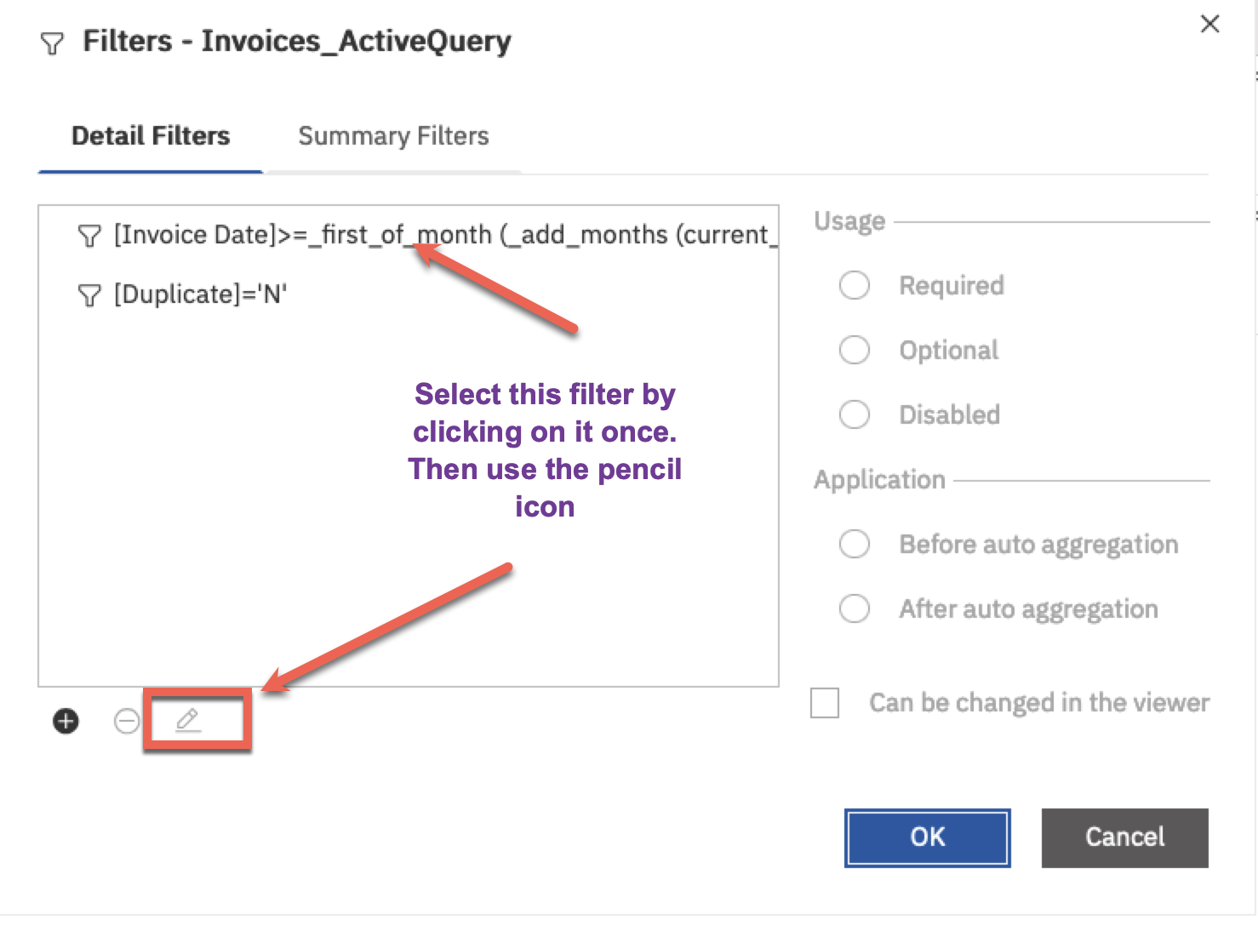Screen dimensions: 1258x931
Task: Click the funnel icon beside the Duplicate filter
Action: [x=89, y=295]
